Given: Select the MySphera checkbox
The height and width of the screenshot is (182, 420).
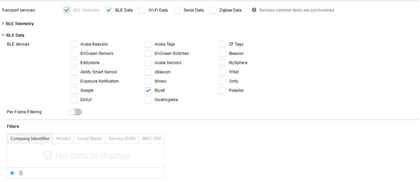Looking at the screenshot, I should click(223, 63).
